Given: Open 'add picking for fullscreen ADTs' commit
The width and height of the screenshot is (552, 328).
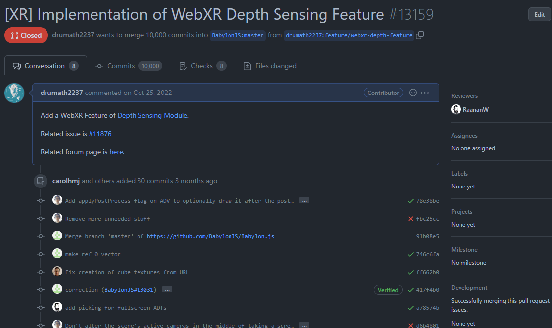Looking at the screenshot, I should [x=115, y=308].
